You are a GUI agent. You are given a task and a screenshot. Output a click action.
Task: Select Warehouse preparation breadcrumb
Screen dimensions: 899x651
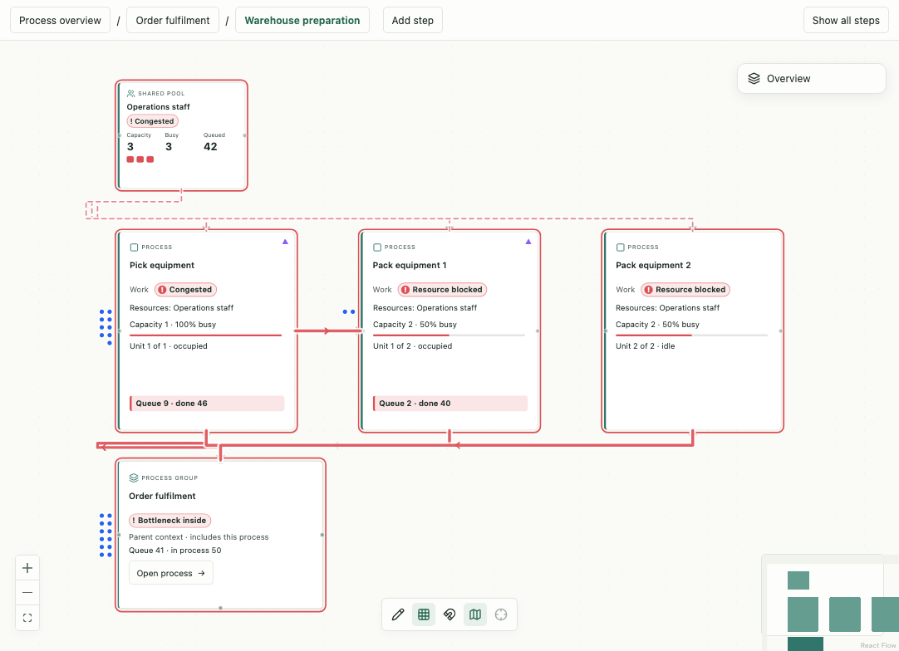point(302,20)
